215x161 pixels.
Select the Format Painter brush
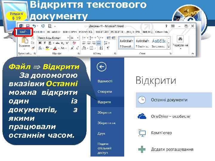coord(33,48)
